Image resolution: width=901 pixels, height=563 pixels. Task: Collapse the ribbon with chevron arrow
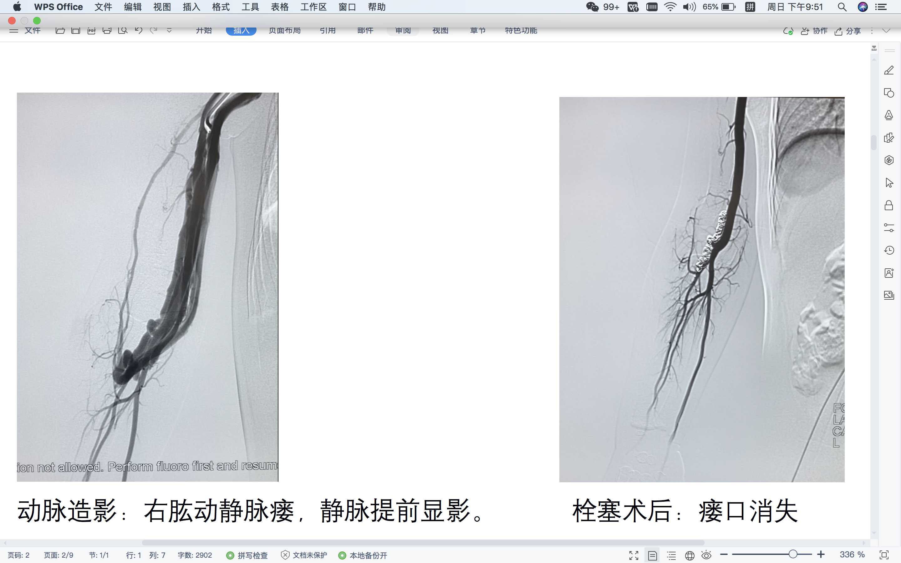887,31
